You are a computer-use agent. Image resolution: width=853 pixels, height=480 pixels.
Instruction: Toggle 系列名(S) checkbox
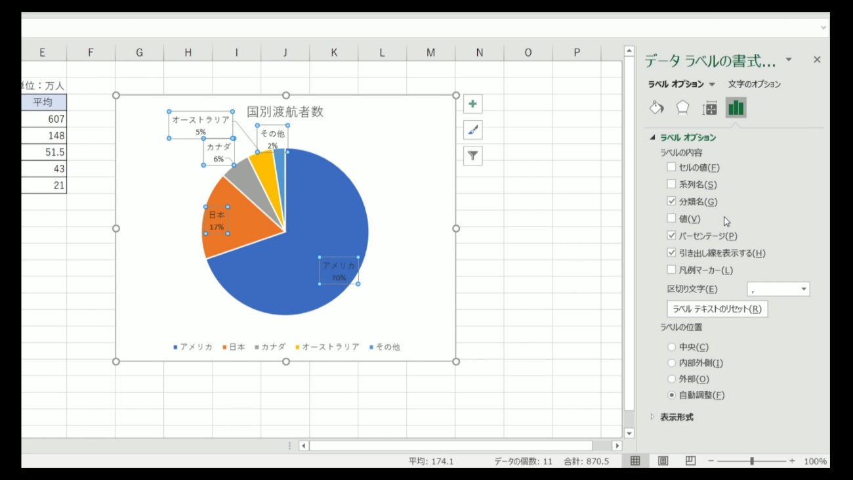point(671,185)
